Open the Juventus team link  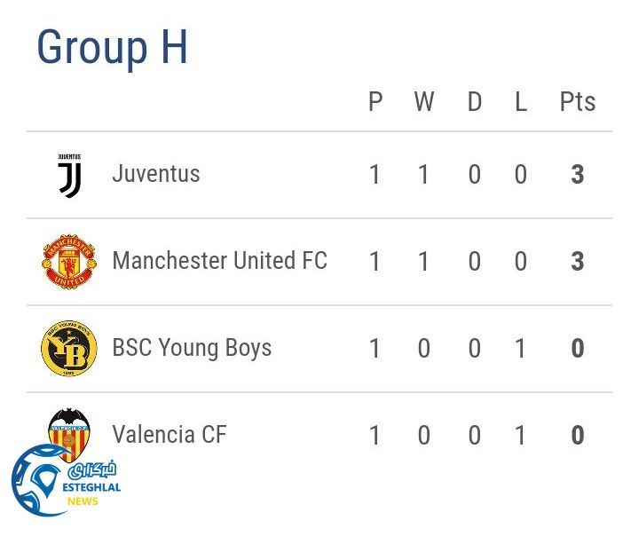point(156,174)
